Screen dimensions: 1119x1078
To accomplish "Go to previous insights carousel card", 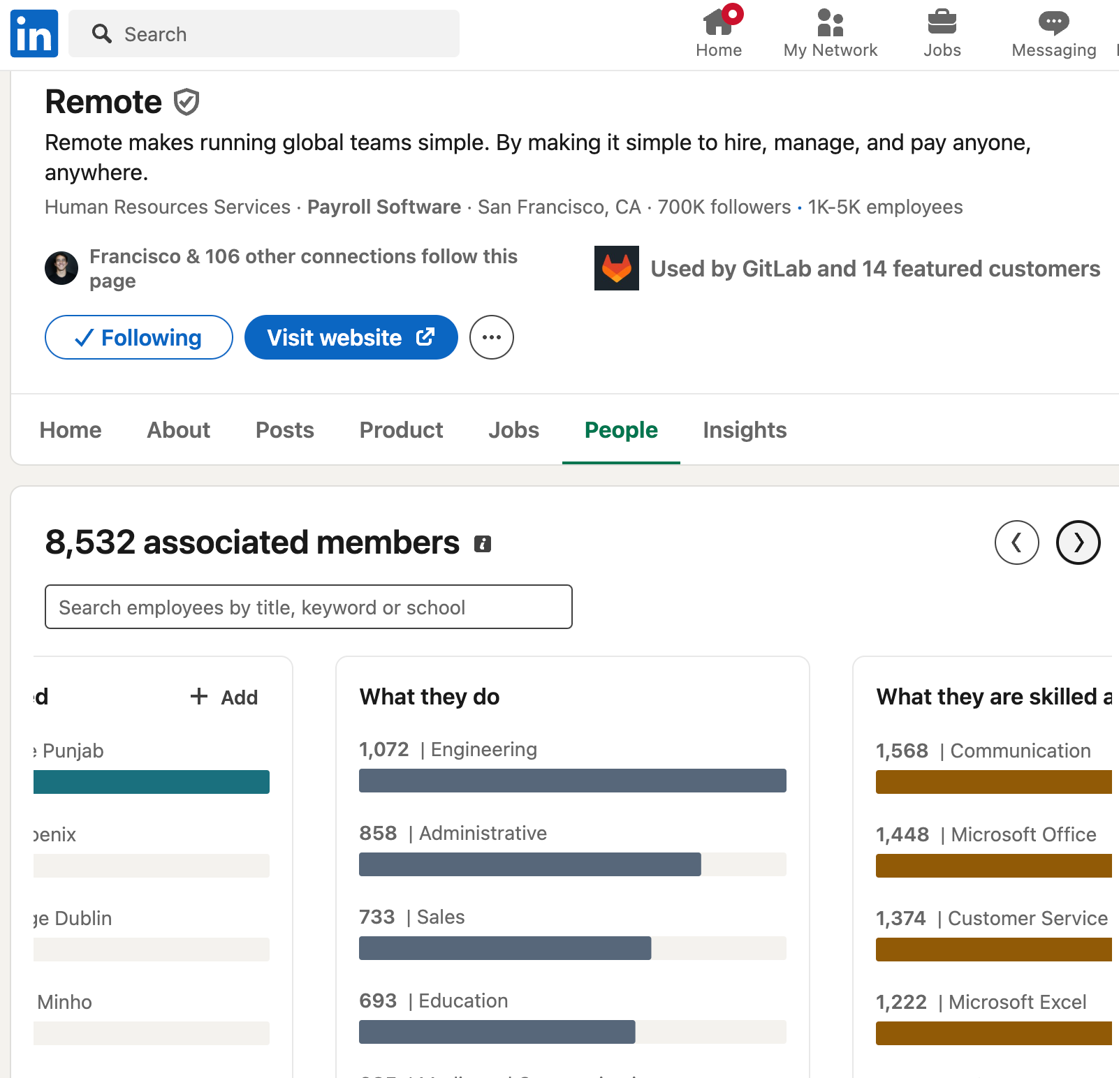I will (1017, 542).
